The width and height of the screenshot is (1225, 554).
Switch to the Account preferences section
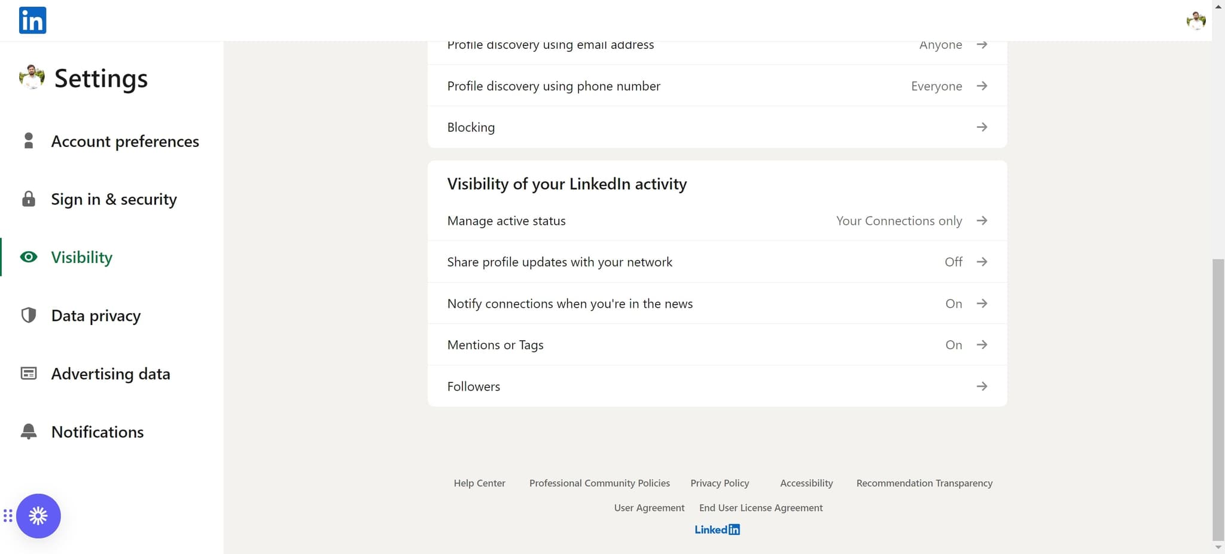(x=125, y=140)
